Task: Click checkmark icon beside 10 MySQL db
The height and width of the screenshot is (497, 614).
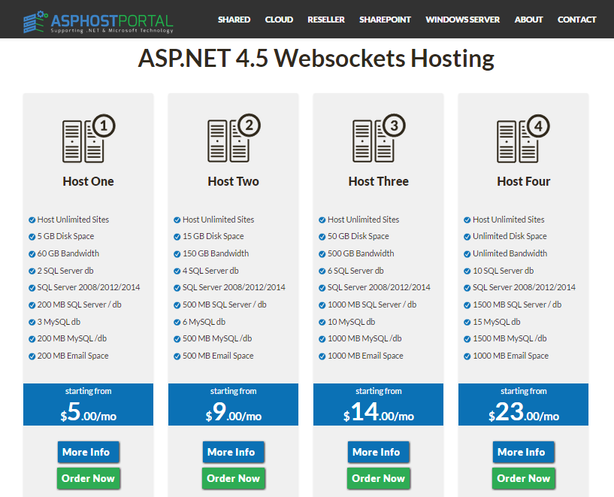Action: pos(322,323)
